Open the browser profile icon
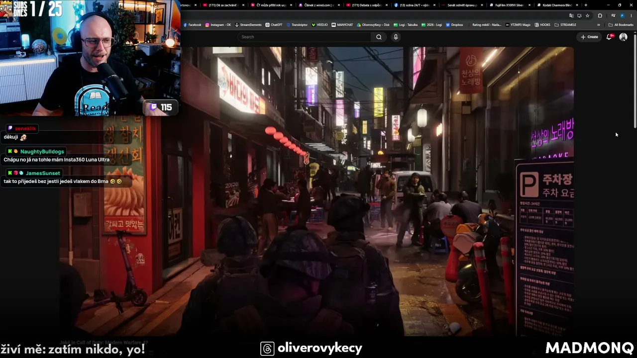This screenshot has height=358, width=637. (x=622, y=15)
